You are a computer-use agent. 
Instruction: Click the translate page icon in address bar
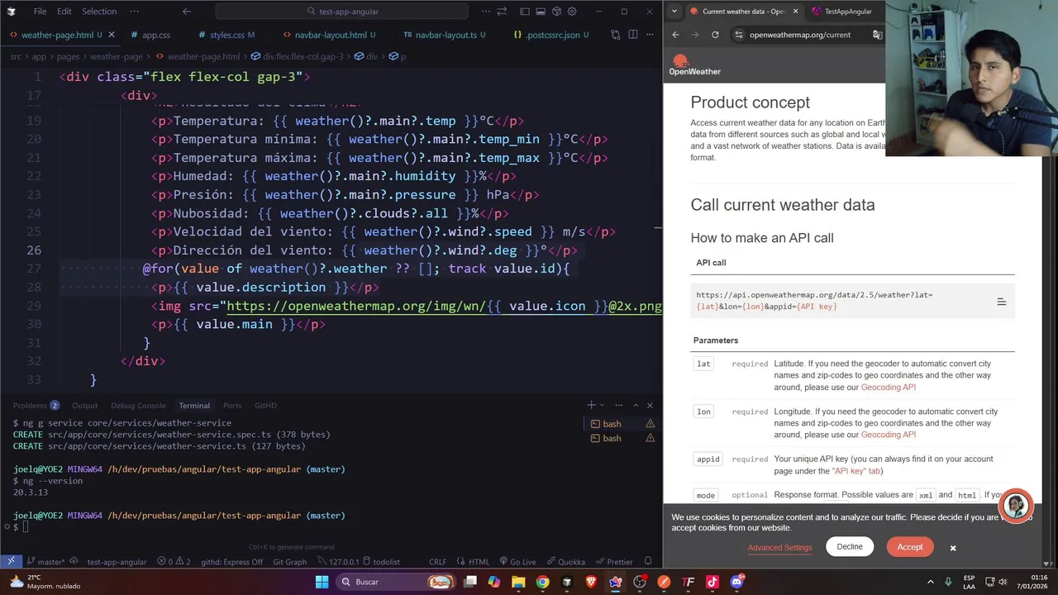pyautogui.click(x=877, y=35)
